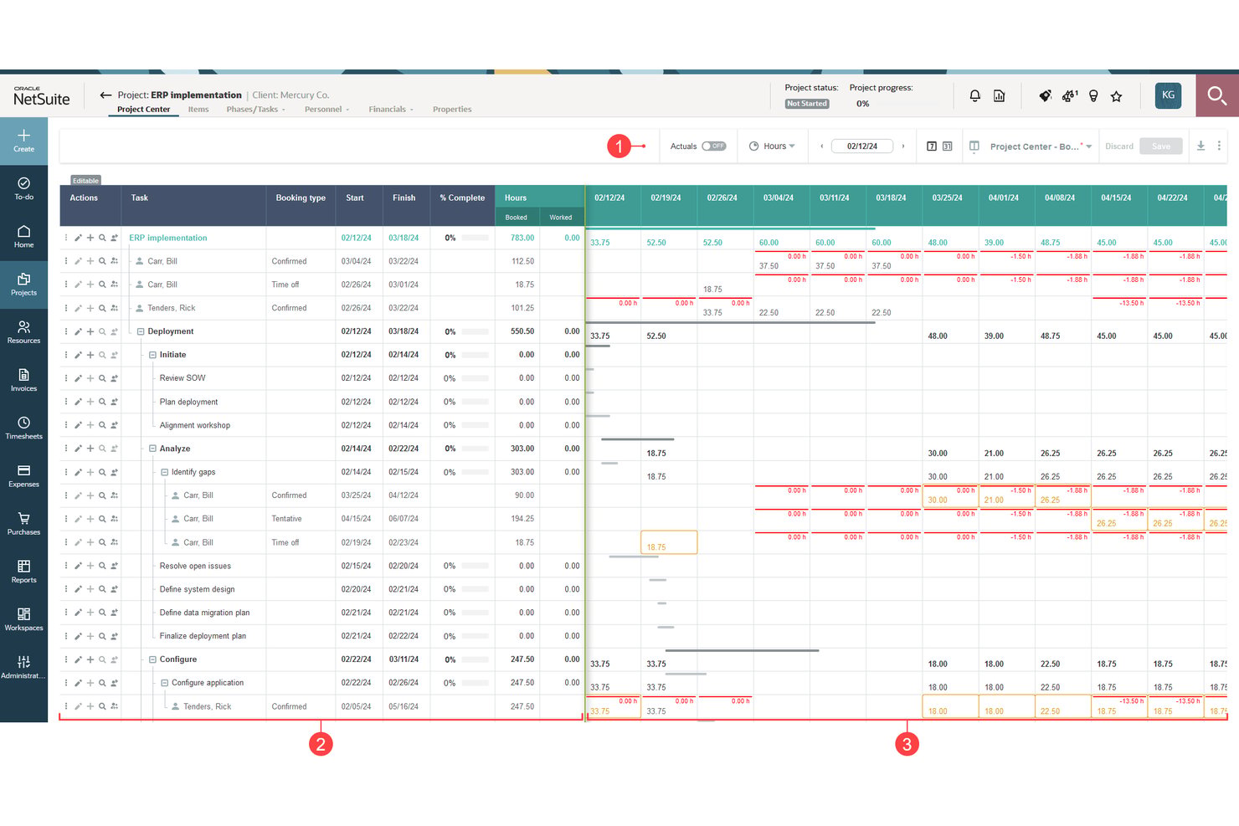The height and width of the screenshot is (826, 1239).
Task: Click the column layout icon before Project Center
Action: point(974,146)
